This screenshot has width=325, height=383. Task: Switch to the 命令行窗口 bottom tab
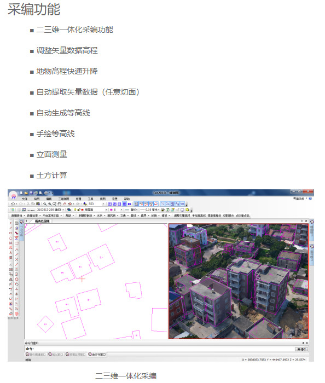click(97, 355)
